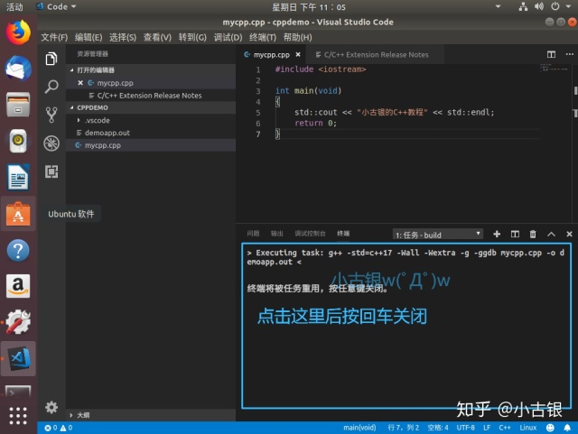Open demoapp.out in the file tree
The height and width of the screenshot is (434, 578).
tap(151, 133)
